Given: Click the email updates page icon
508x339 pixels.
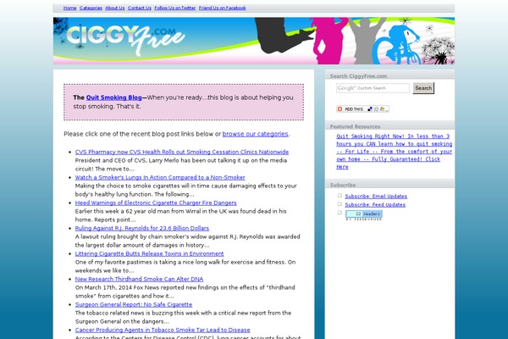Looking at the screenshot, I should click(340, 196).
